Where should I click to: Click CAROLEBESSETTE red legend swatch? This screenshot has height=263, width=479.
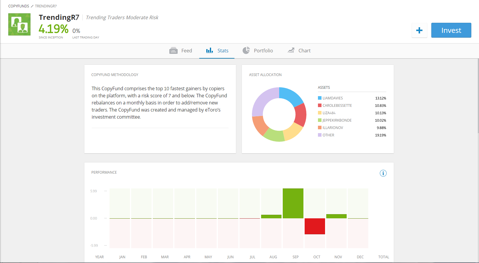[320, 105]
